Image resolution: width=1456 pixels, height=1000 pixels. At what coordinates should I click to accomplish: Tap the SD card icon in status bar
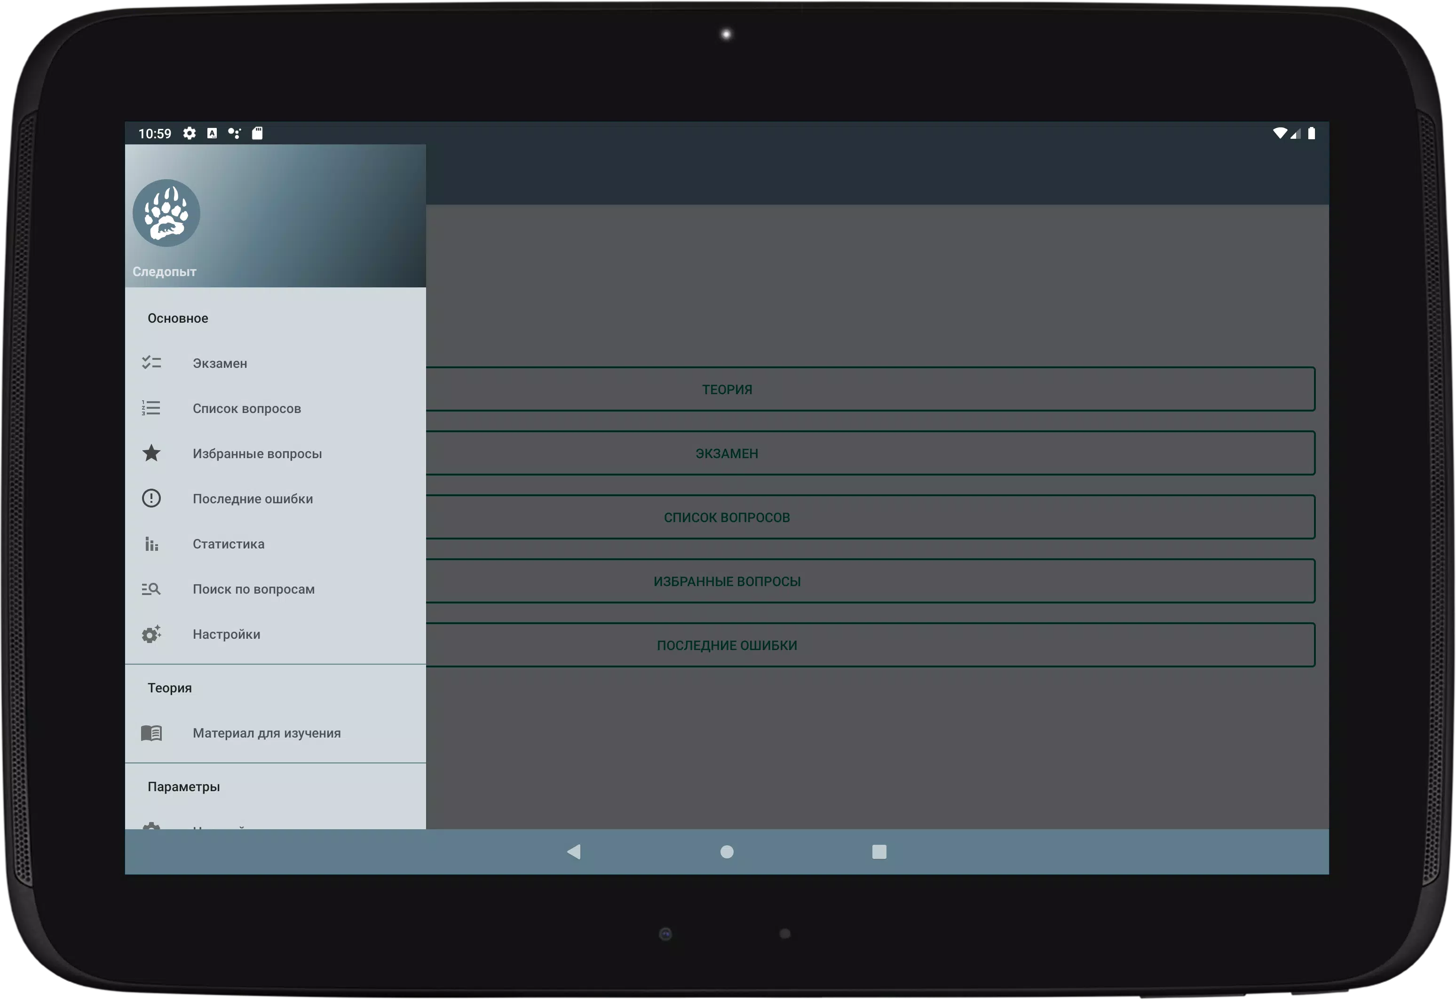257,133
